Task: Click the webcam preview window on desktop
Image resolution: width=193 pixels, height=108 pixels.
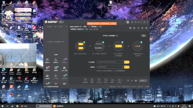Action: click(x=18, y=55)
